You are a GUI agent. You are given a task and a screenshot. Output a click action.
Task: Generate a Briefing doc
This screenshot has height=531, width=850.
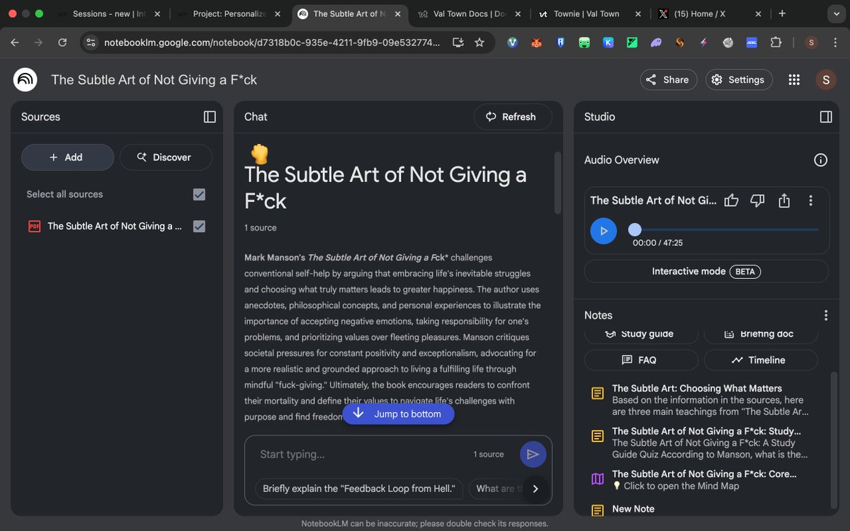point(761,334)
